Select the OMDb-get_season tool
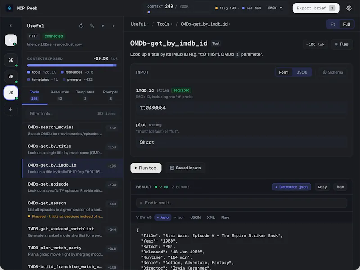 point(72,209)
